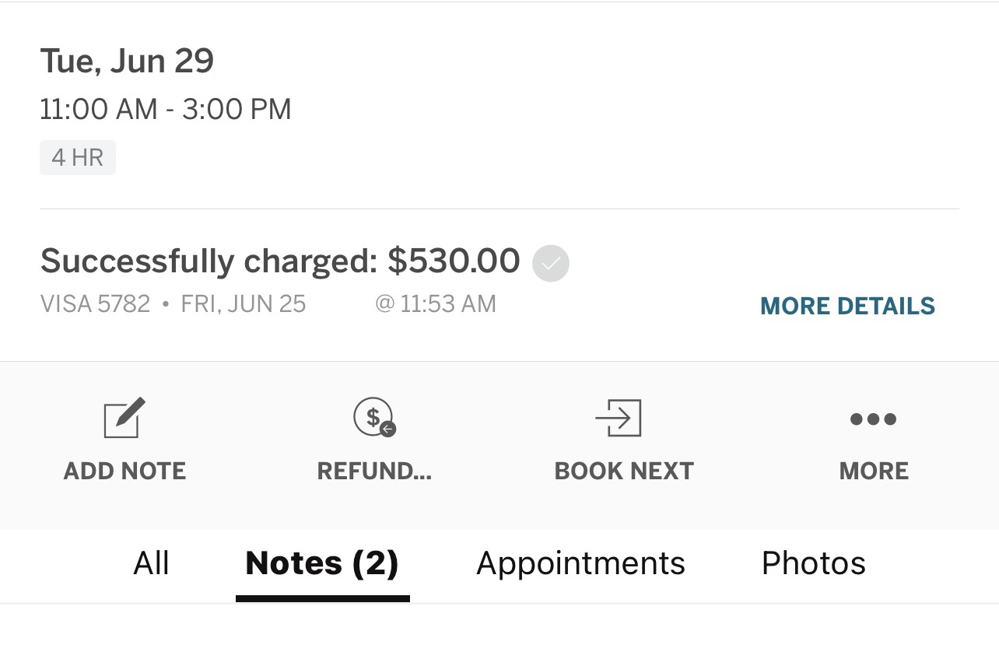Click the 4 HR duration badge

78,157
